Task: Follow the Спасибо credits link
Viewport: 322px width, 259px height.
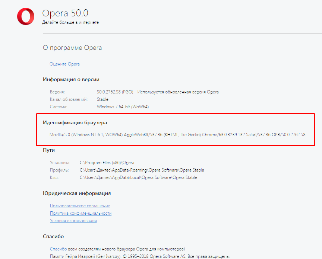Action: click(x=58, y=249)
